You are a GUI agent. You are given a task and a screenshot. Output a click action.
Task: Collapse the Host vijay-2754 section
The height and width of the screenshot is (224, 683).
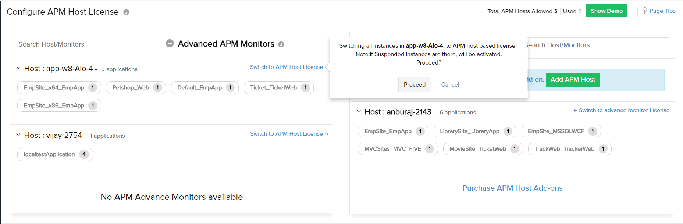[18, 135]
